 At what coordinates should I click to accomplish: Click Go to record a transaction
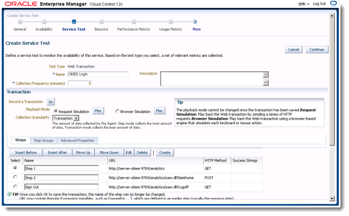click(x=51, y=102)
